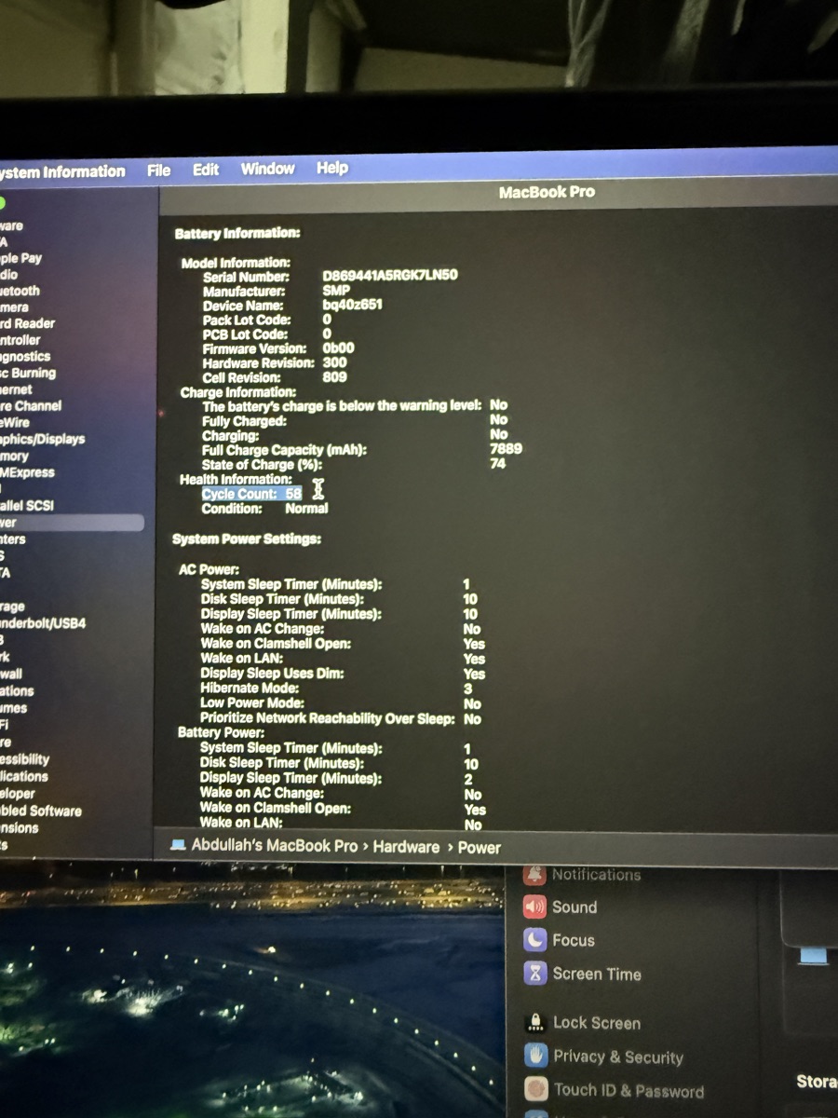Click the Cell Revision value 809

pyautogui.click(x=334, y=377)
